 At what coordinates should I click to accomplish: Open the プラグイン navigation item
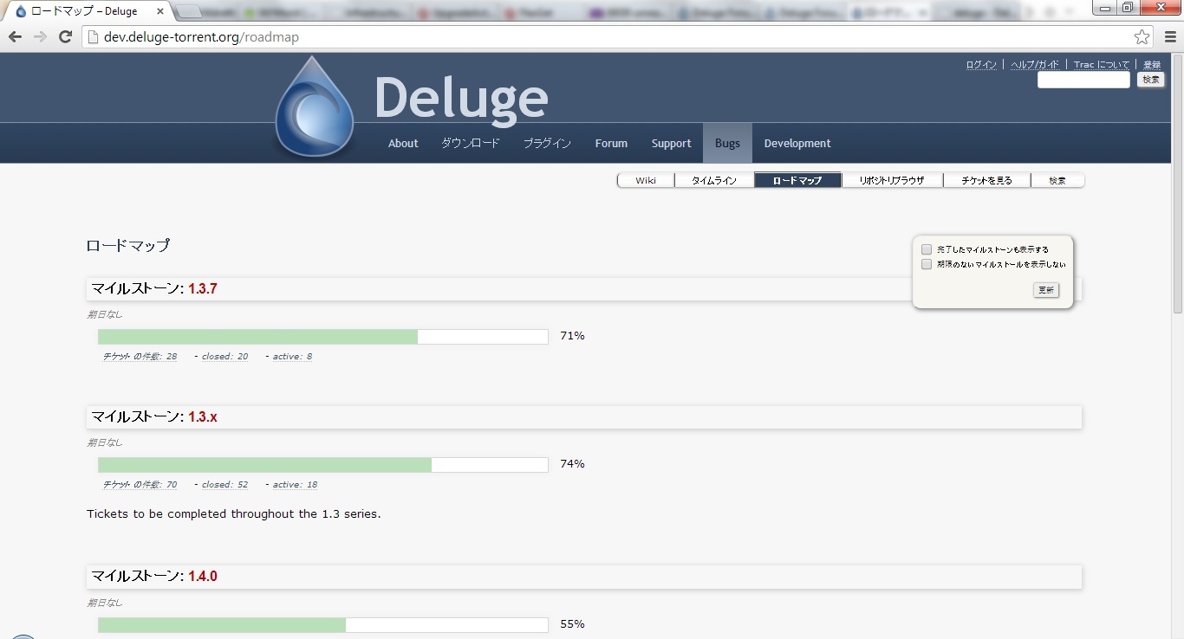[547, 144]
